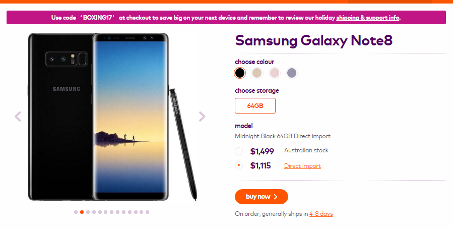Screen dimensions: 453x230
Task: Select the black colour swatch
Action: coord(240,73)
